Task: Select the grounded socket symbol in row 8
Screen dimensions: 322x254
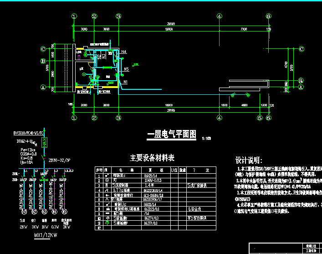Action: (107, 209)
